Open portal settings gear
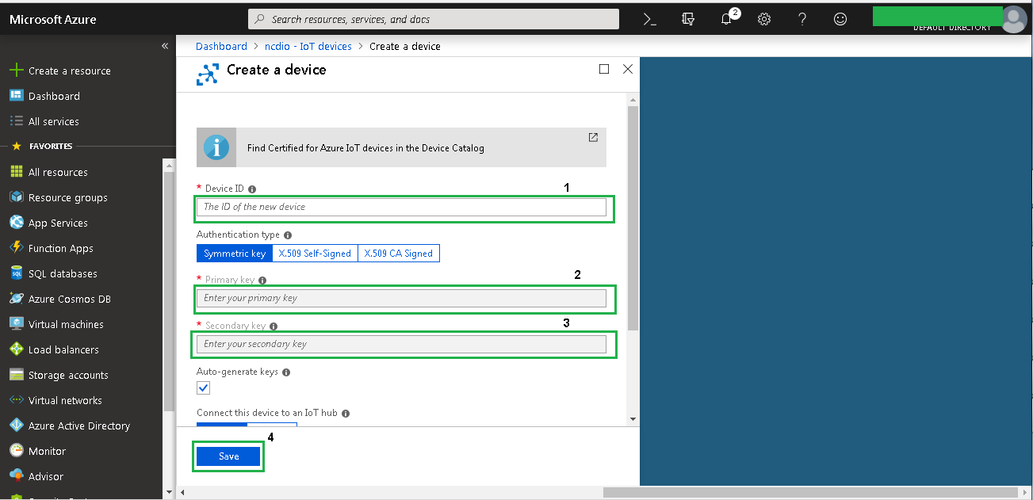 pos(764,19)
